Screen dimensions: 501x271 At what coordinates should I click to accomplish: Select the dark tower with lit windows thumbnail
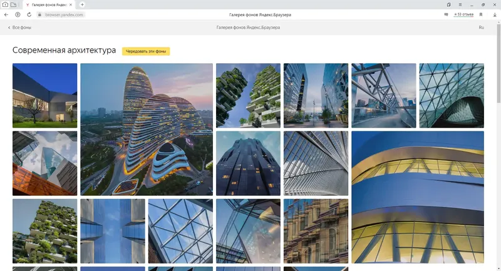pyautogui.click(x=248, y=163)
